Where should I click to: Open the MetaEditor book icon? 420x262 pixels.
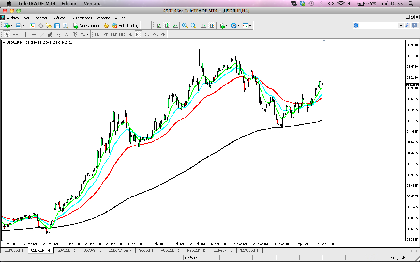tap(106, 26)
